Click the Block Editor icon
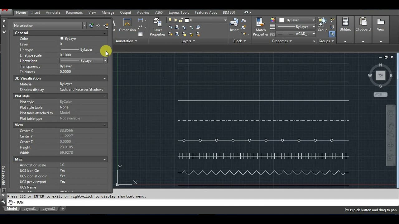Viewport: 399px width, 224px height. tap(243, 27)
